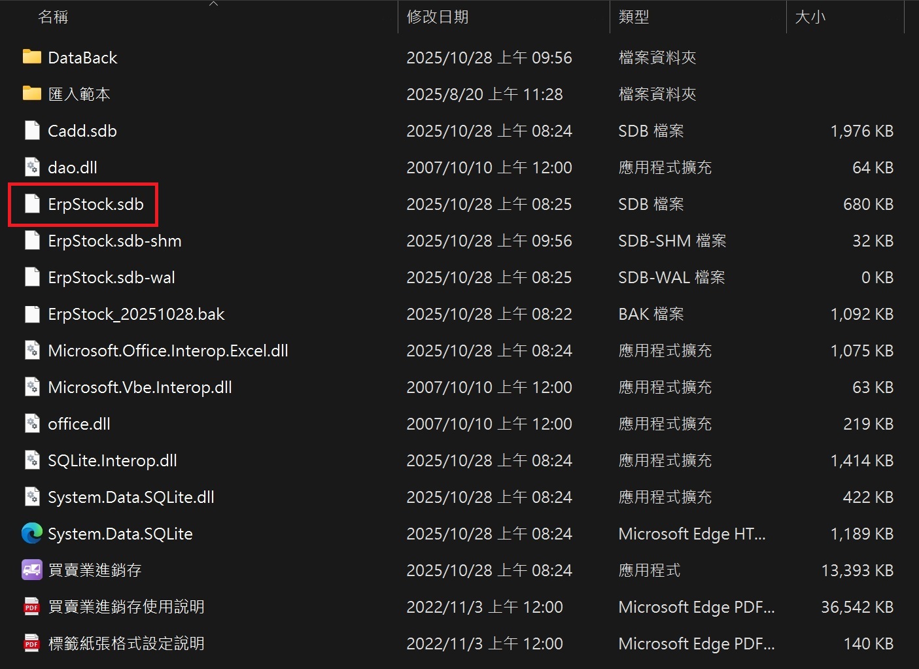Viewport: 919px width, 669px height.
Task: Sort files by the 修改日期 column header
Action: pos(440,16)
